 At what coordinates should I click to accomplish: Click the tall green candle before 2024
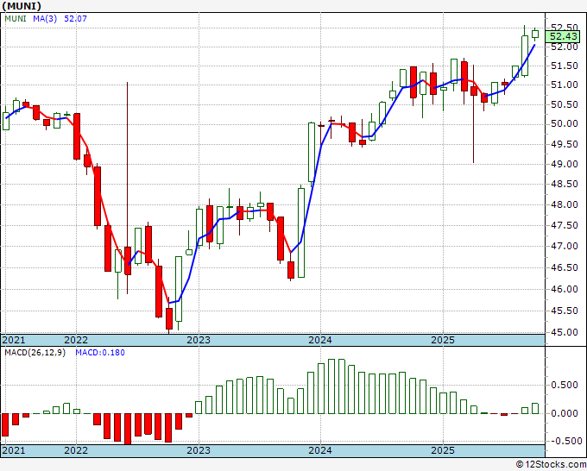click(x=312, y=153)
